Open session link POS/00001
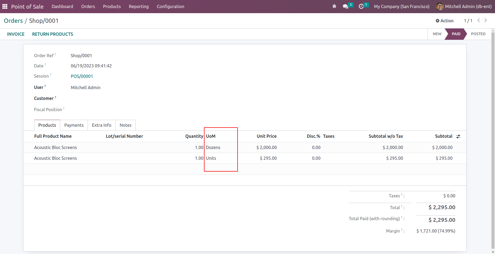The height and width of the screenshot is (254, 495). coord(82,76)
